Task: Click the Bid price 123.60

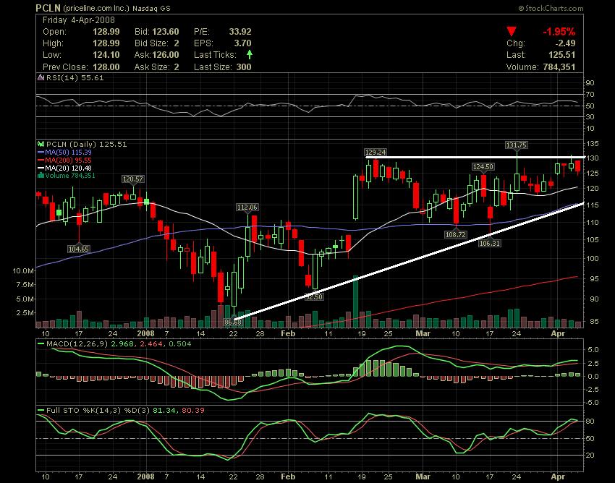Action: pyautogui.click(x=166, y=32)
